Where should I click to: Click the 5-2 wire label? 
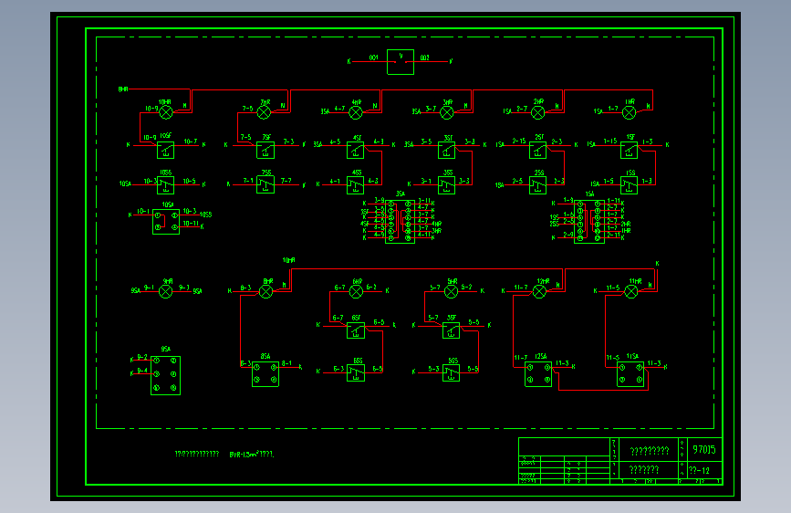pos(466,287)
